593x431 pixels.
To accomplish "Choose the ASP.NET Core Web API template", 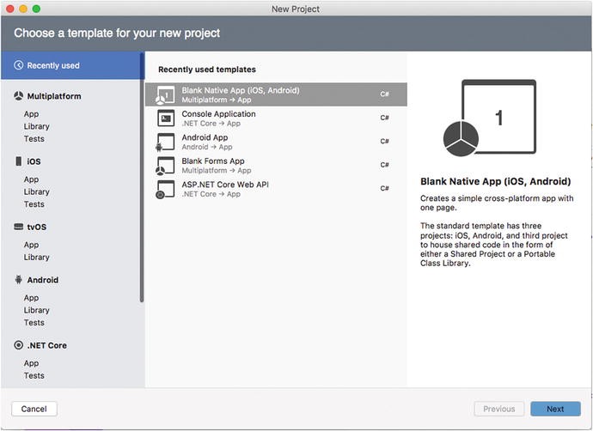I will point(276,189).
